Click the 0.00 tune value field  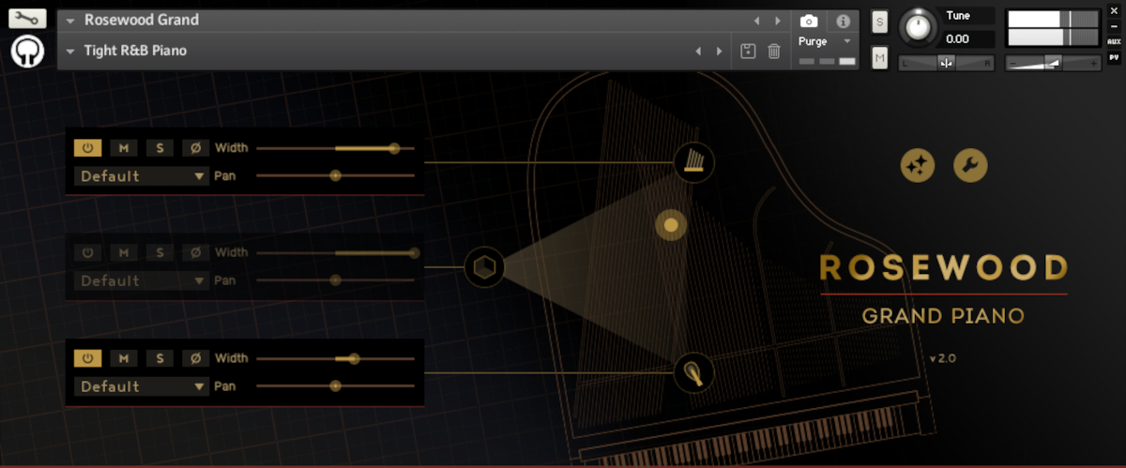point(967,39)
